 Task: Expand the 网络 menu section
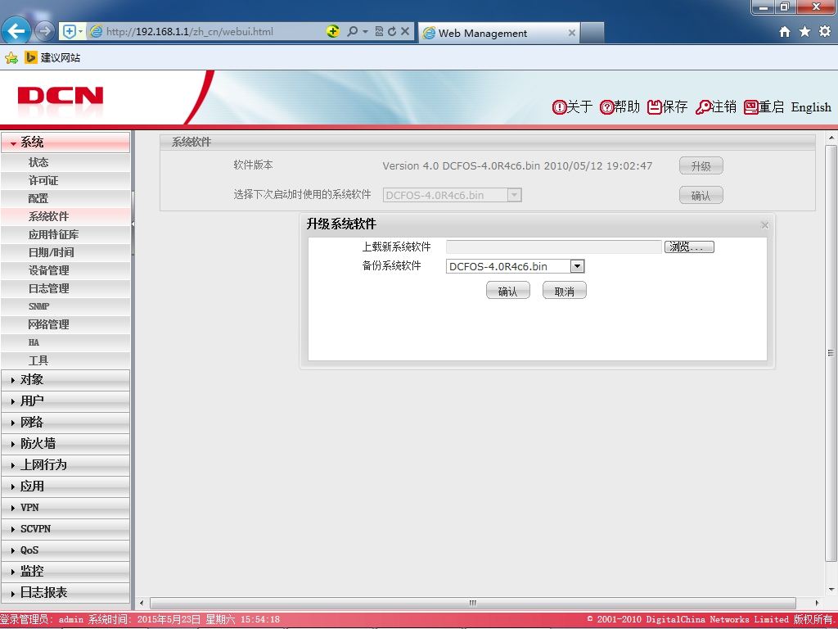(x=65, y=423)
